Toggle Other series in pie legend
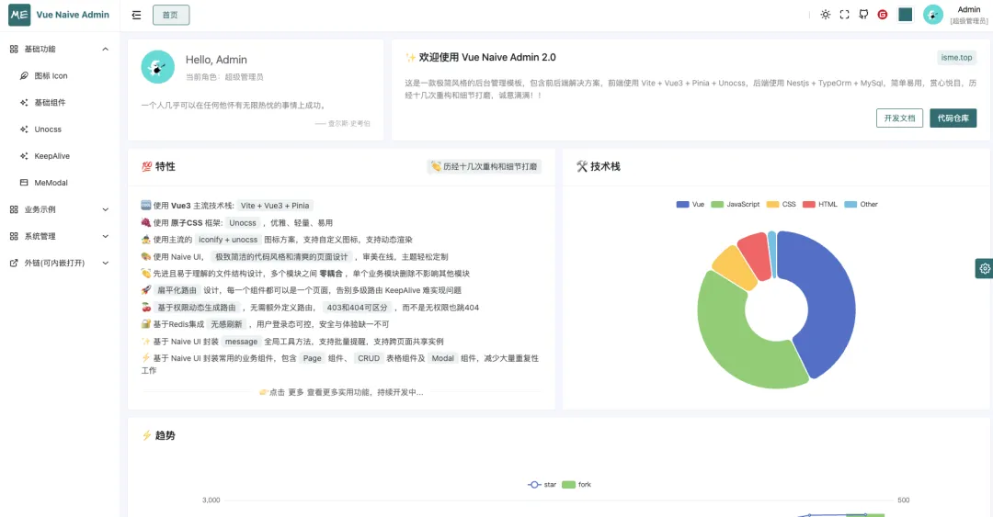 pos(862,205)
